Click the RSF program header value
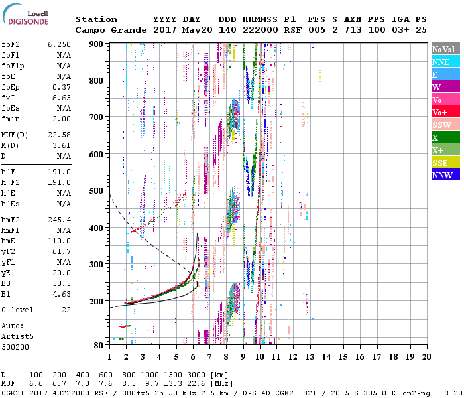The height and width of the screenshot is (398, 464). coord(293,30)
